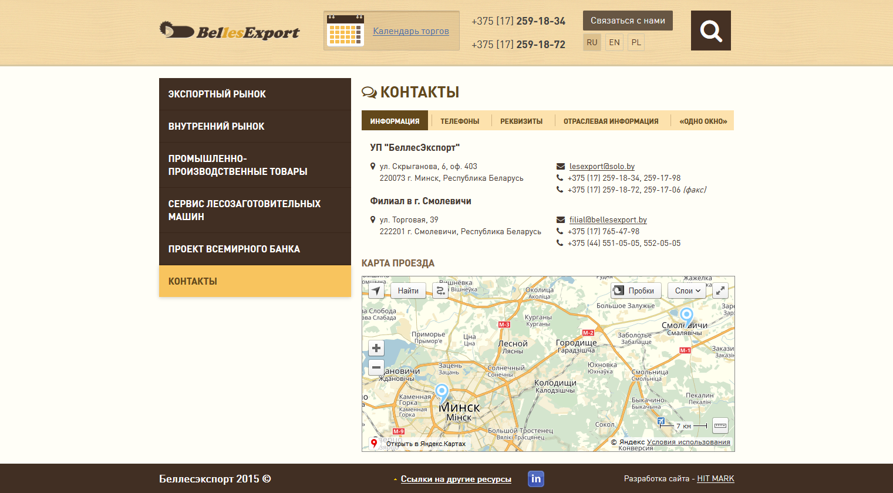Click the Яндекс copyright on the map
Screen dimensions: 893x493
pyautogui.click(x=628, y=443)
